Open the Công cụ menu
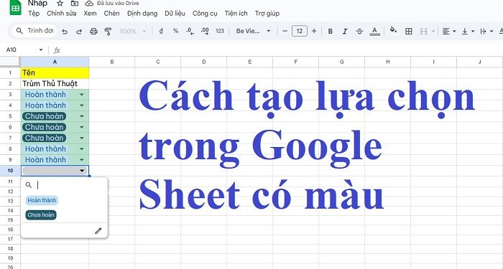Viewport: 503px width, 269px height. [x=205, y=14]
